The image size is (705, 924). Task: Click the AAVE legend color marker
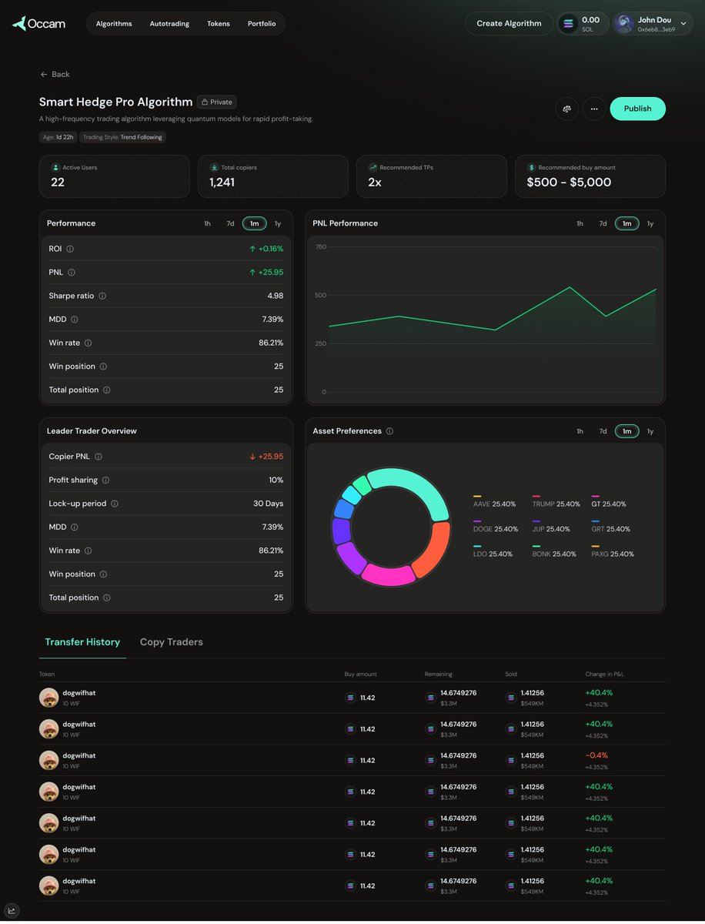(x=477, y=496)
